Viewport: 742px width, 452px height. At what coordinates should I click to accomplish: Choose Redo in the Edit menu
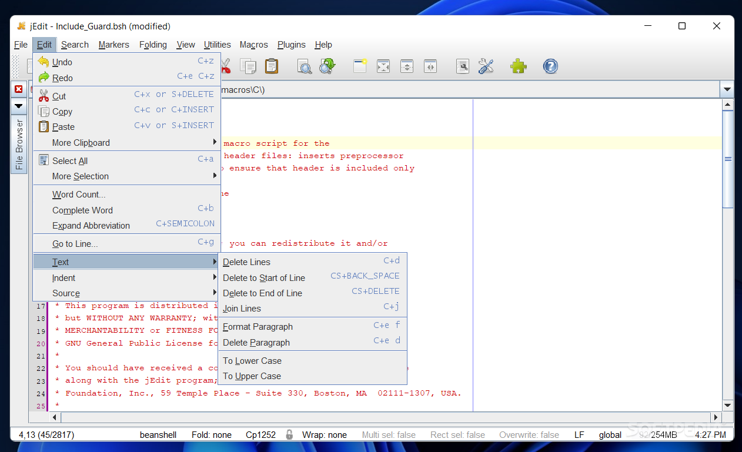tap(126, 78)
